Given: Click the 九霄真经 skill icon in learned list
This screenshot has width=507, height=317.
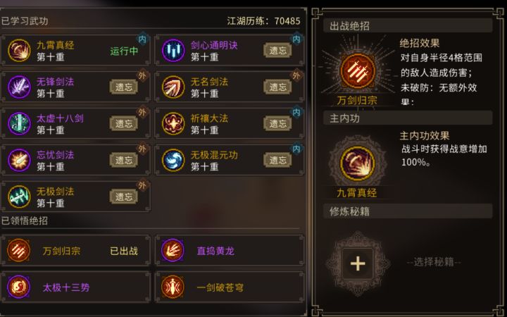Looking at the screenshot, I should 19,51.
